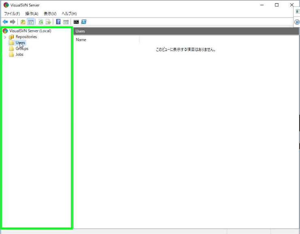Minimize the VisualSVN Server window
The width and height of the screenshot is (300, 234).
tap(262, 5)
